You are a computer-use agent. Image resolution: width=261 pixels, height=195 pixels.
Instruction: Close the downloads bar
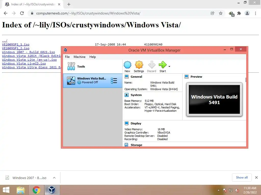click(x=256, y=177)
